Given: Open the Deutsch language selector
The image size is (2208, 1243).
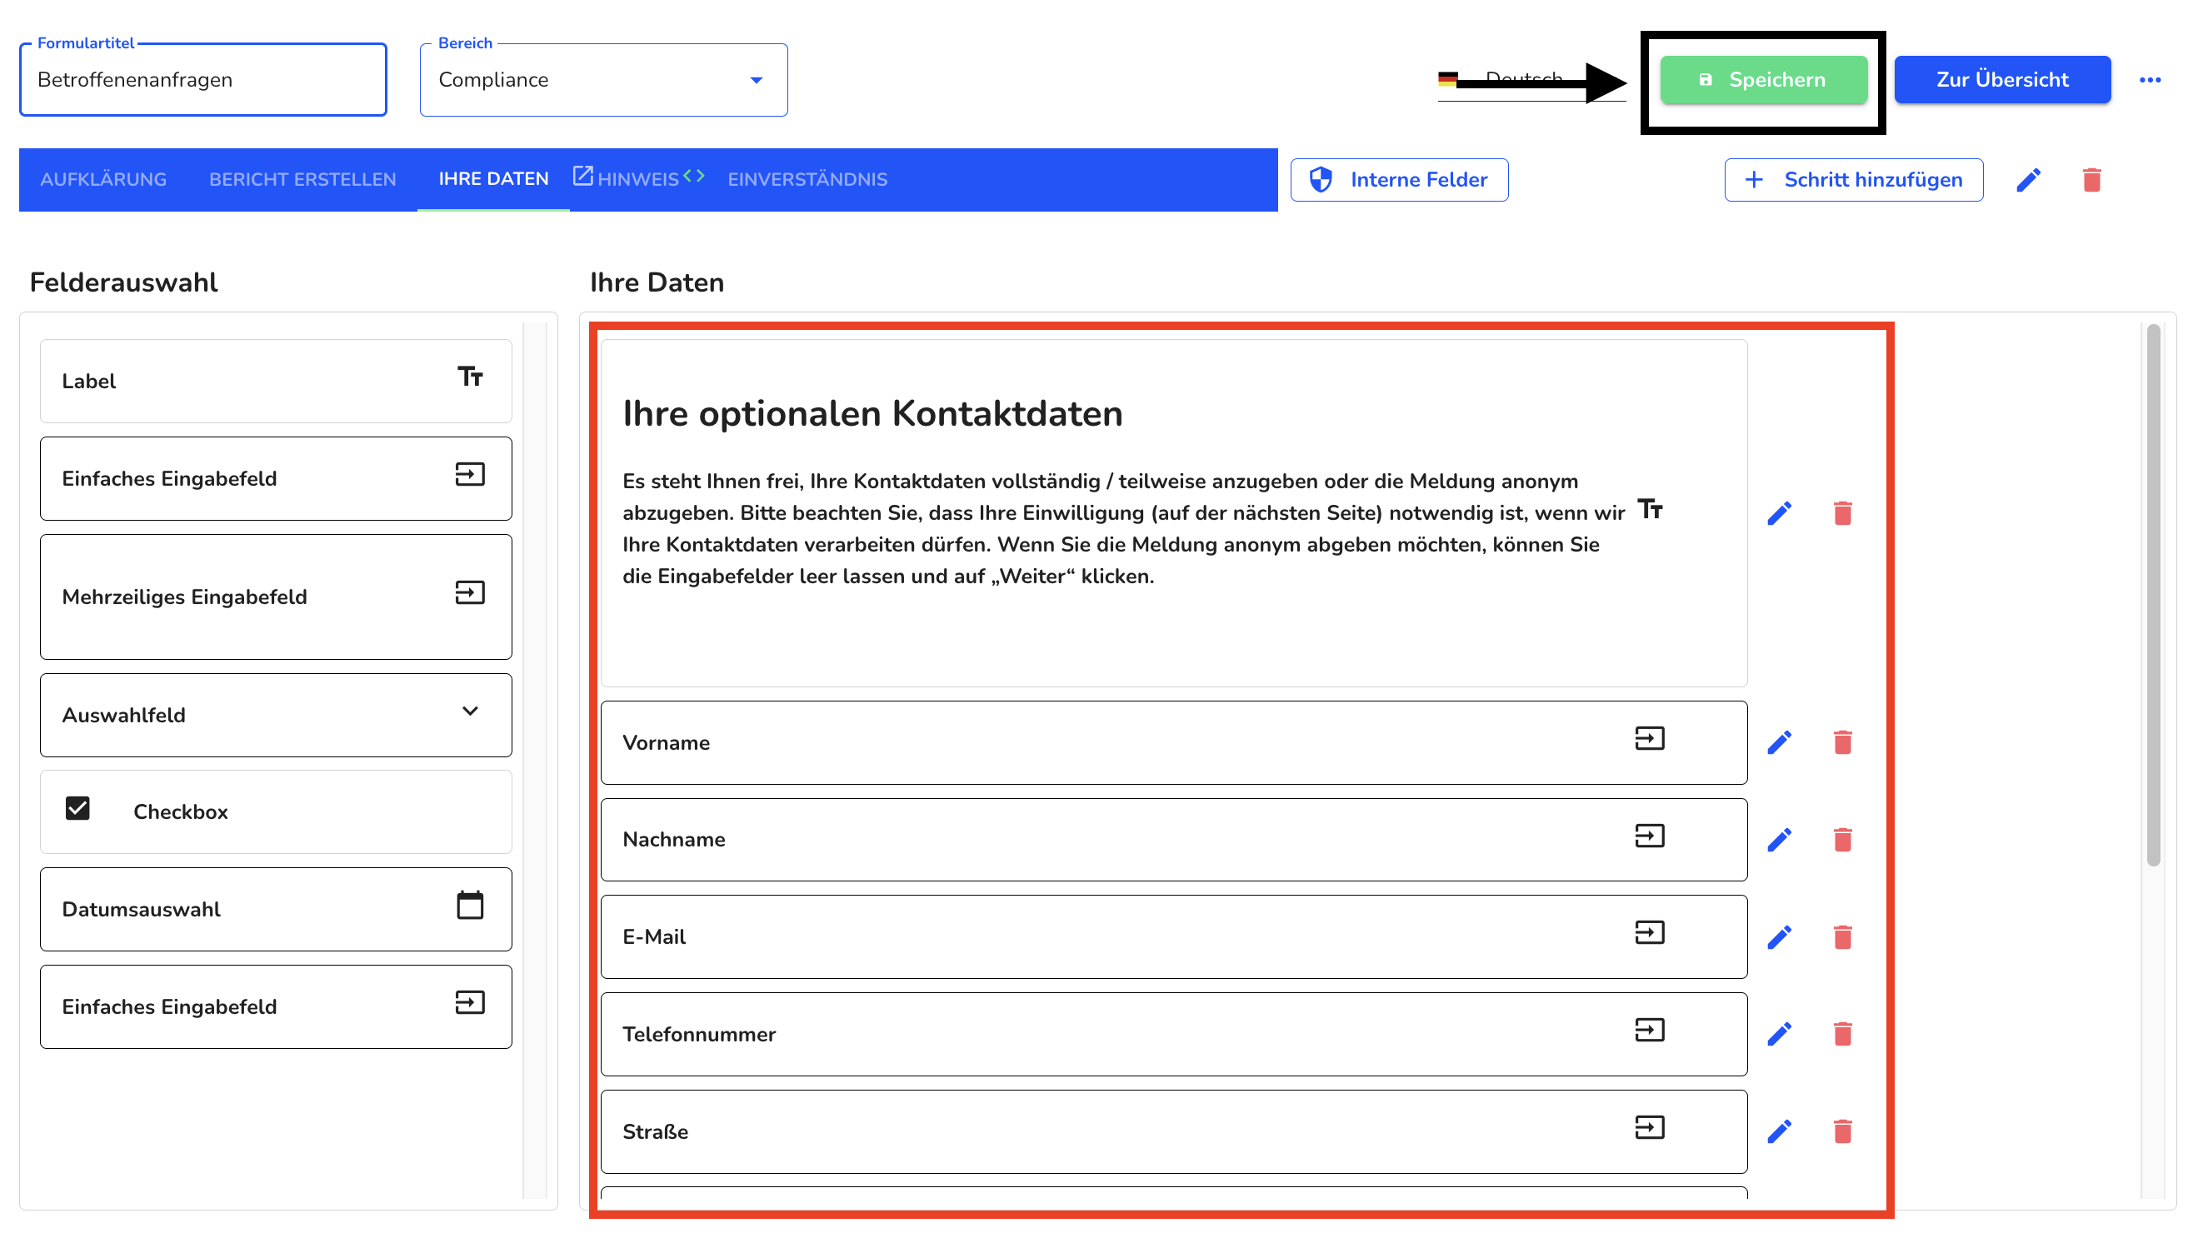Looking at the screenshot, I should point(1531,80).
